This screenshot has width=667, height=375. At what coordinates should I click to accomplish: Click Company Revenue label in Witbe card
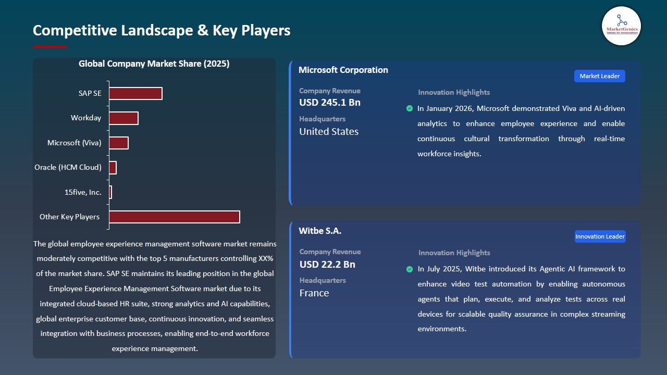click(330, 252)
